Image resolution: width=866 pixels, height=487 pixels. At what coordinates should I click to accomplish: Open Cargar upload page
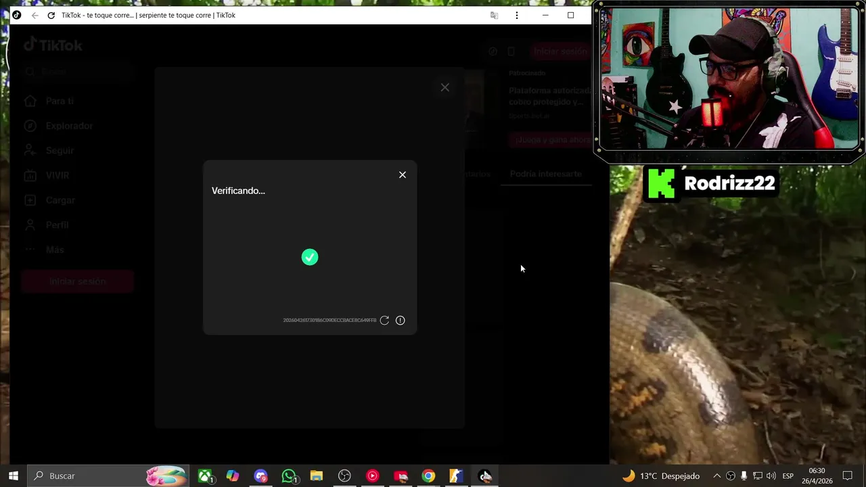(x=60, y=200)
